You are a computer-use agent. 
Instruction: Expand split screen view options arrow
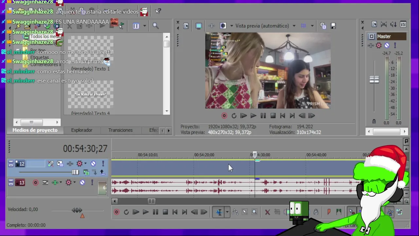tap(232, 26)
